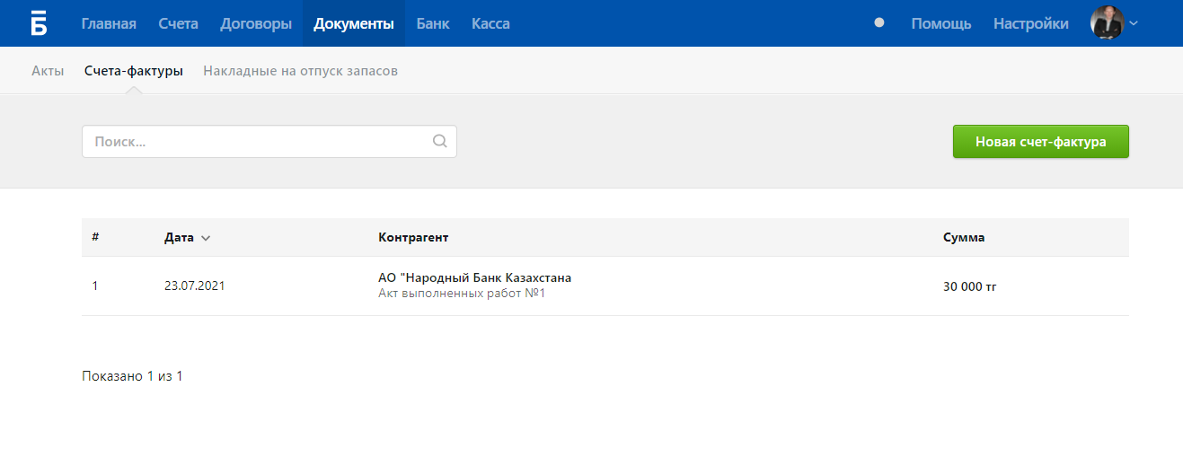The image size is (1183, 457).
Task: Go to Счета in top navigation
Action: 178,23
